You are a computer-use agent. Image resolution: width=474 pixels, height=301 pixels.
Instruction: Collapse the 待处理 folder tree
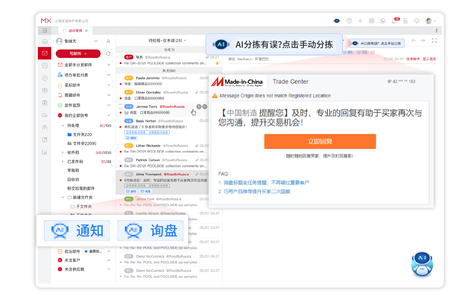pos(62,125)
